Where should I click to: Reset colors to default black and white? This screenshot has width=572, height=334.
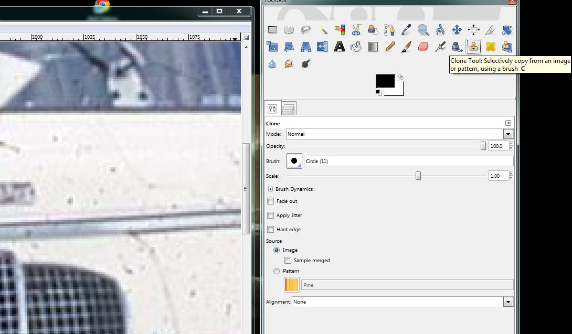tap(379, 93)
